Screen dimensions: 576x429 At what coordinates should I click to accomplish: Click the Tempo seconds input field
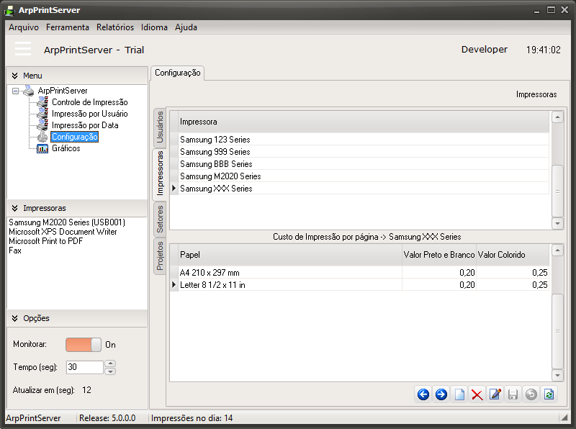coord(84,367)
